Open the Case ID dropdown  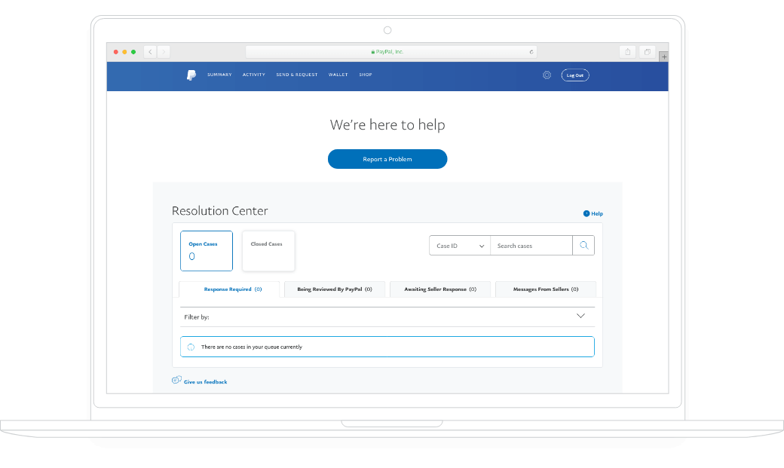coord(460,246)
